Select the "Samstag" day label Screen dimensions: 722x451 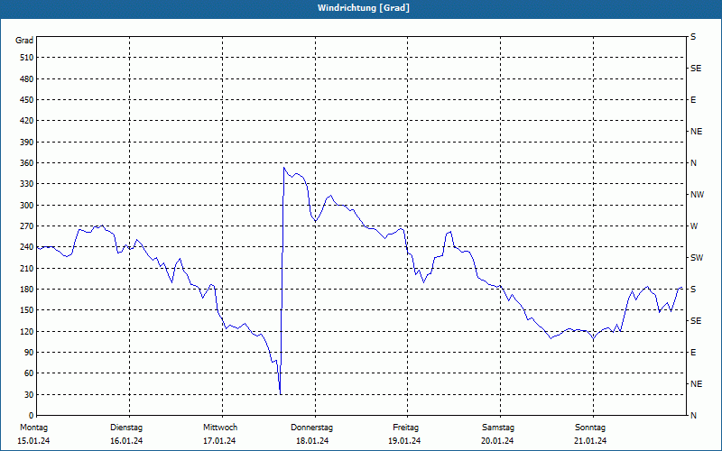click(x=498, y=428)
